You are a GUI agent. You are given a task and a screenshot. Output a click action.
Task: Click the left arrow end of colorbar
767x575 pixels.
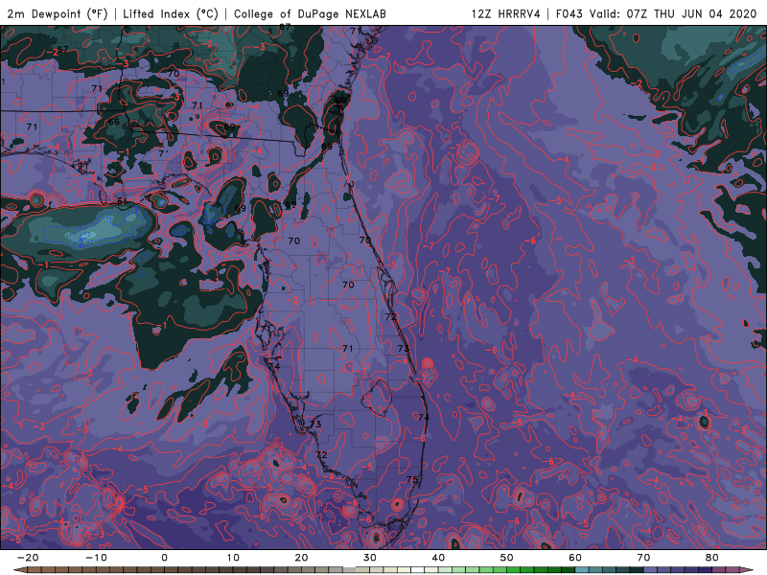pyautogui.click(x=19, y=570)
